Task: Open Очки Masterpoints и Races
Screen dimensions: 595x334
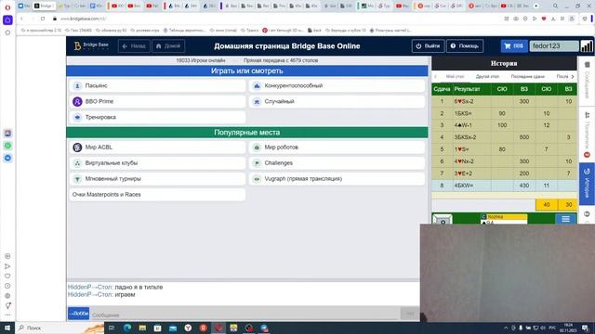Action: tap(157, 195)
